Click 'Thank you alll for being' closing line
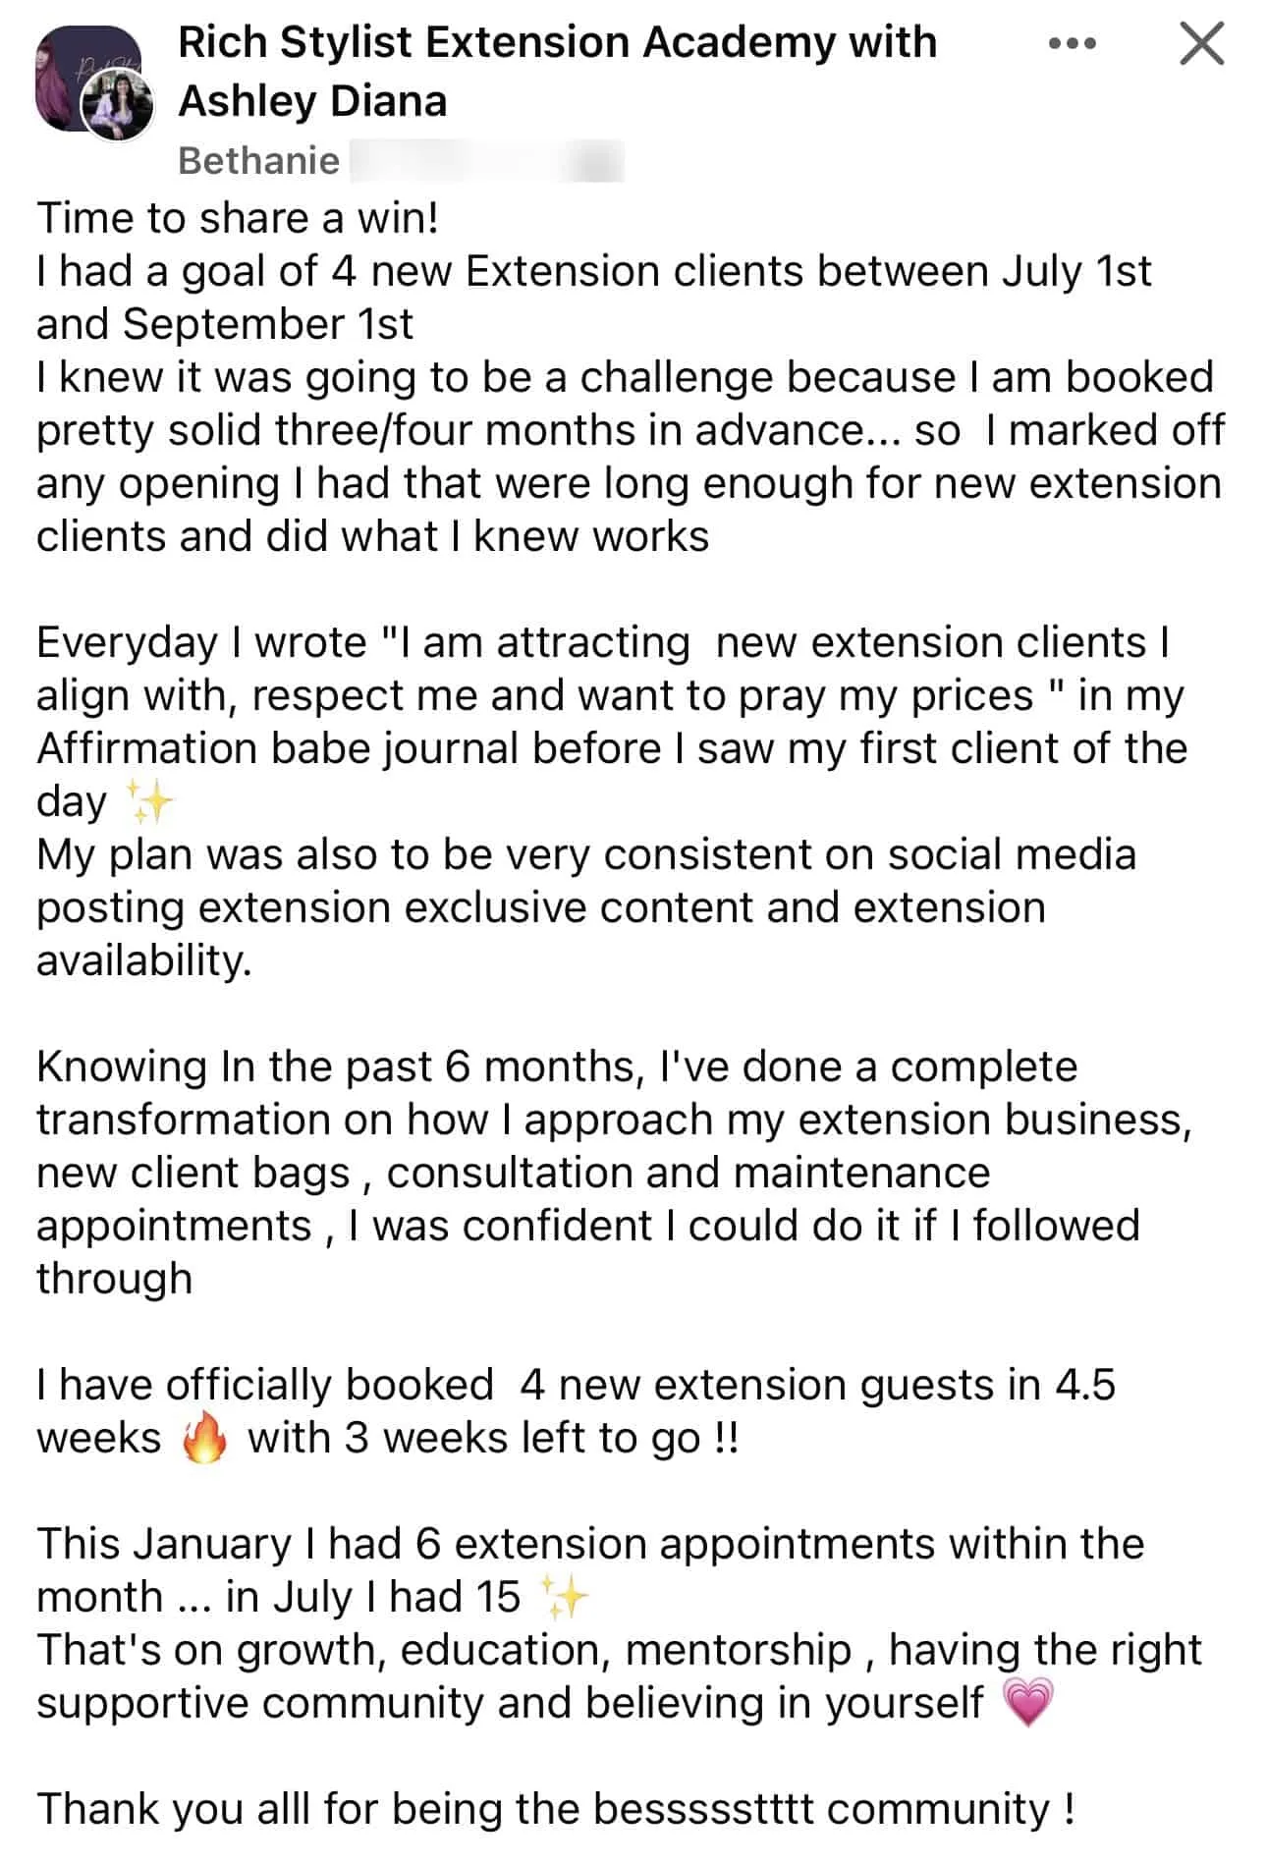Image resolution: width=1267 pixels, height=1863 pixels. click(556, 1809)
